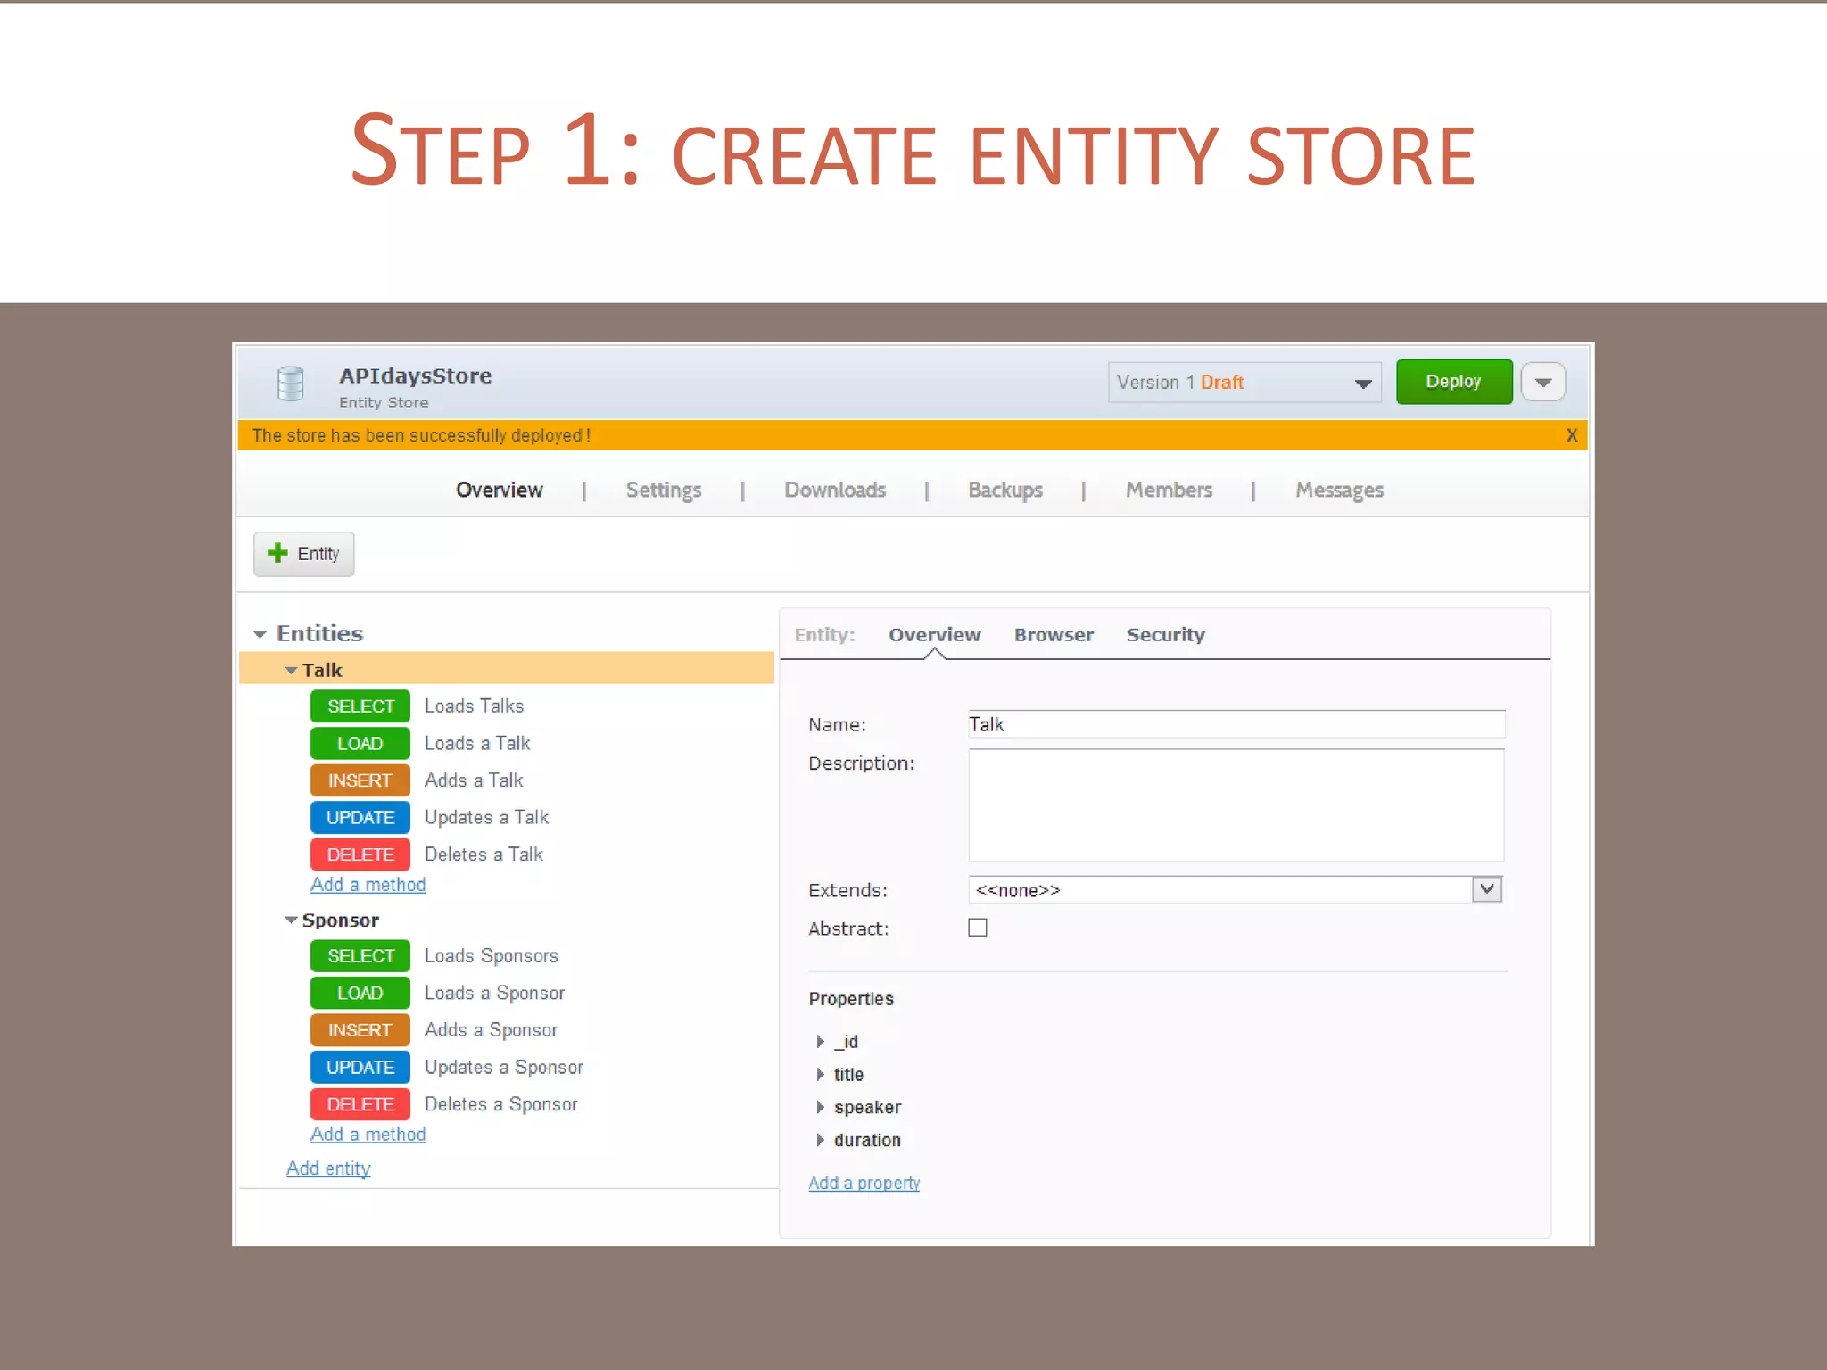This screenshot has height=1370, width=1827.
Task: Select the DELETE method Deletes a Sponsor
Action: point(360,1104)
